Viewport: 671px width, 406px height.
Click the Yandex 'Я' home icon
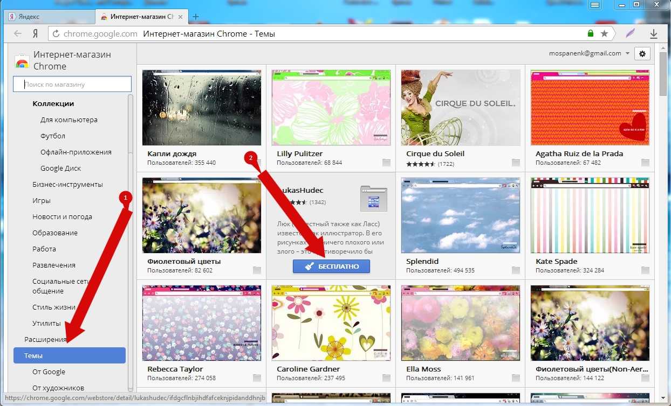pyautogui.click(x=35, y=33)
